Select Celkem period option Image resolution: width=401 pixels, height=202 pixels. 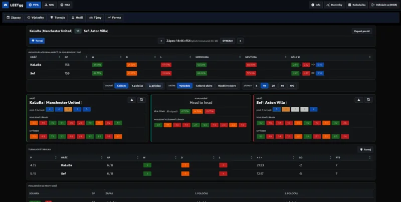pyautogui.click(x=121, y=86)
